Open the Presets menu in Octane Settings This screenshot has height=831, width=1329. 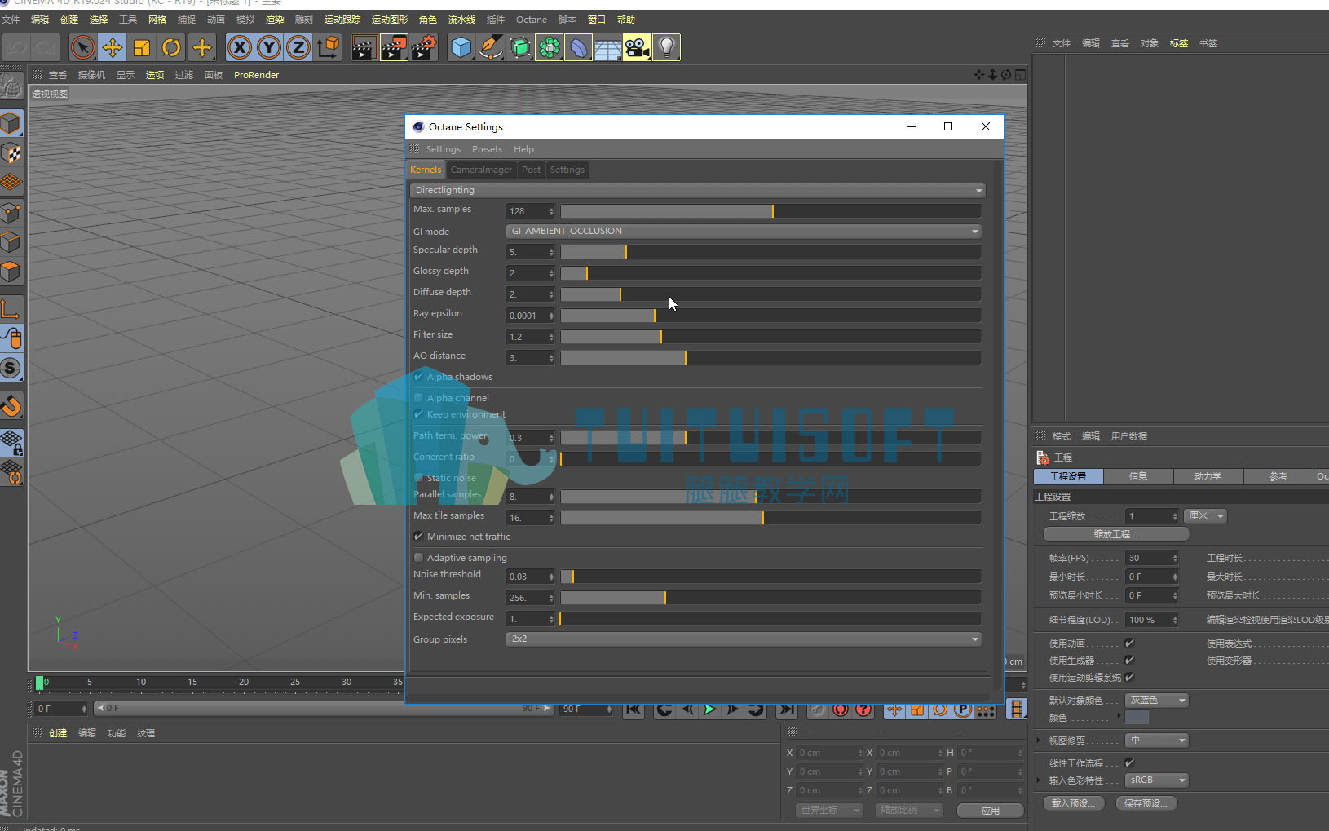point(487,149)
